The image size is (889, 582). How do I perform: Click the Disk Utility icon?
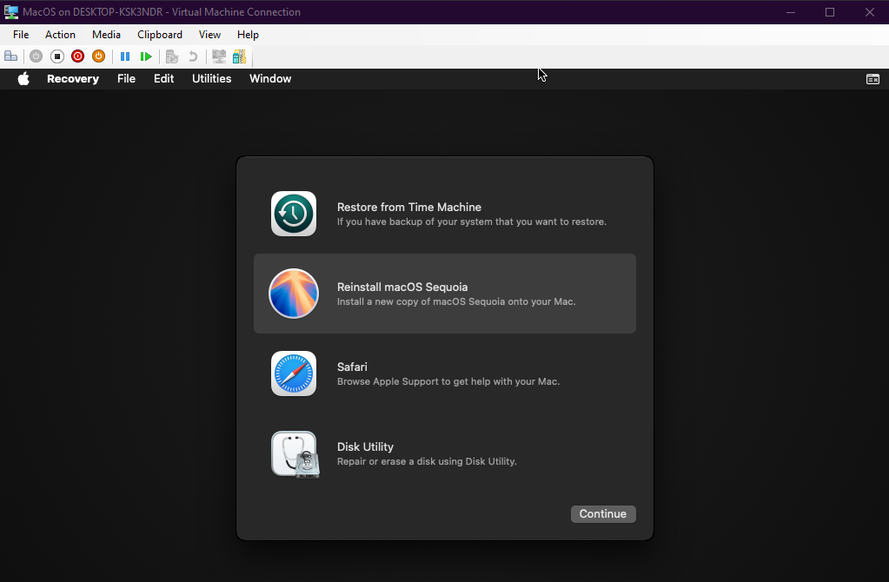[x=294, y=453]
